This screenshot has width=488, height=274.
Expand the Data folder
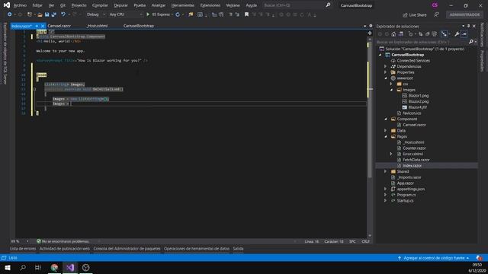385,131
